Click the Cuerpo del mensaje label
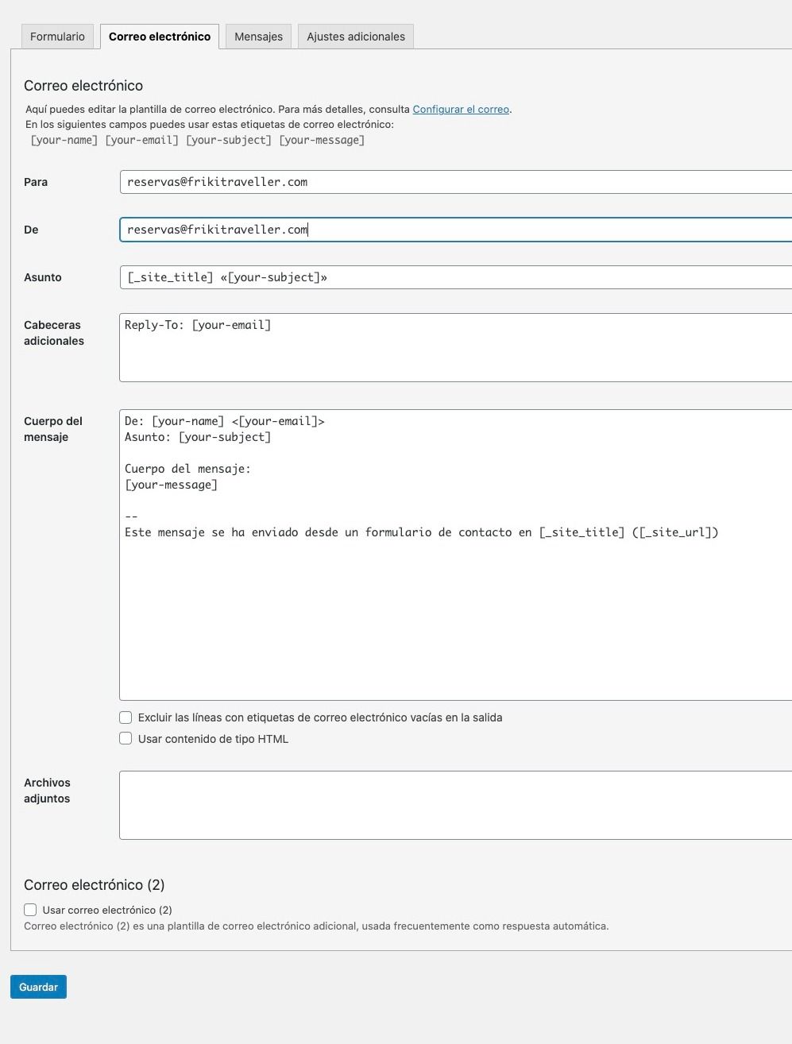Screen dimensions: 792x1044 coord(53,429)
